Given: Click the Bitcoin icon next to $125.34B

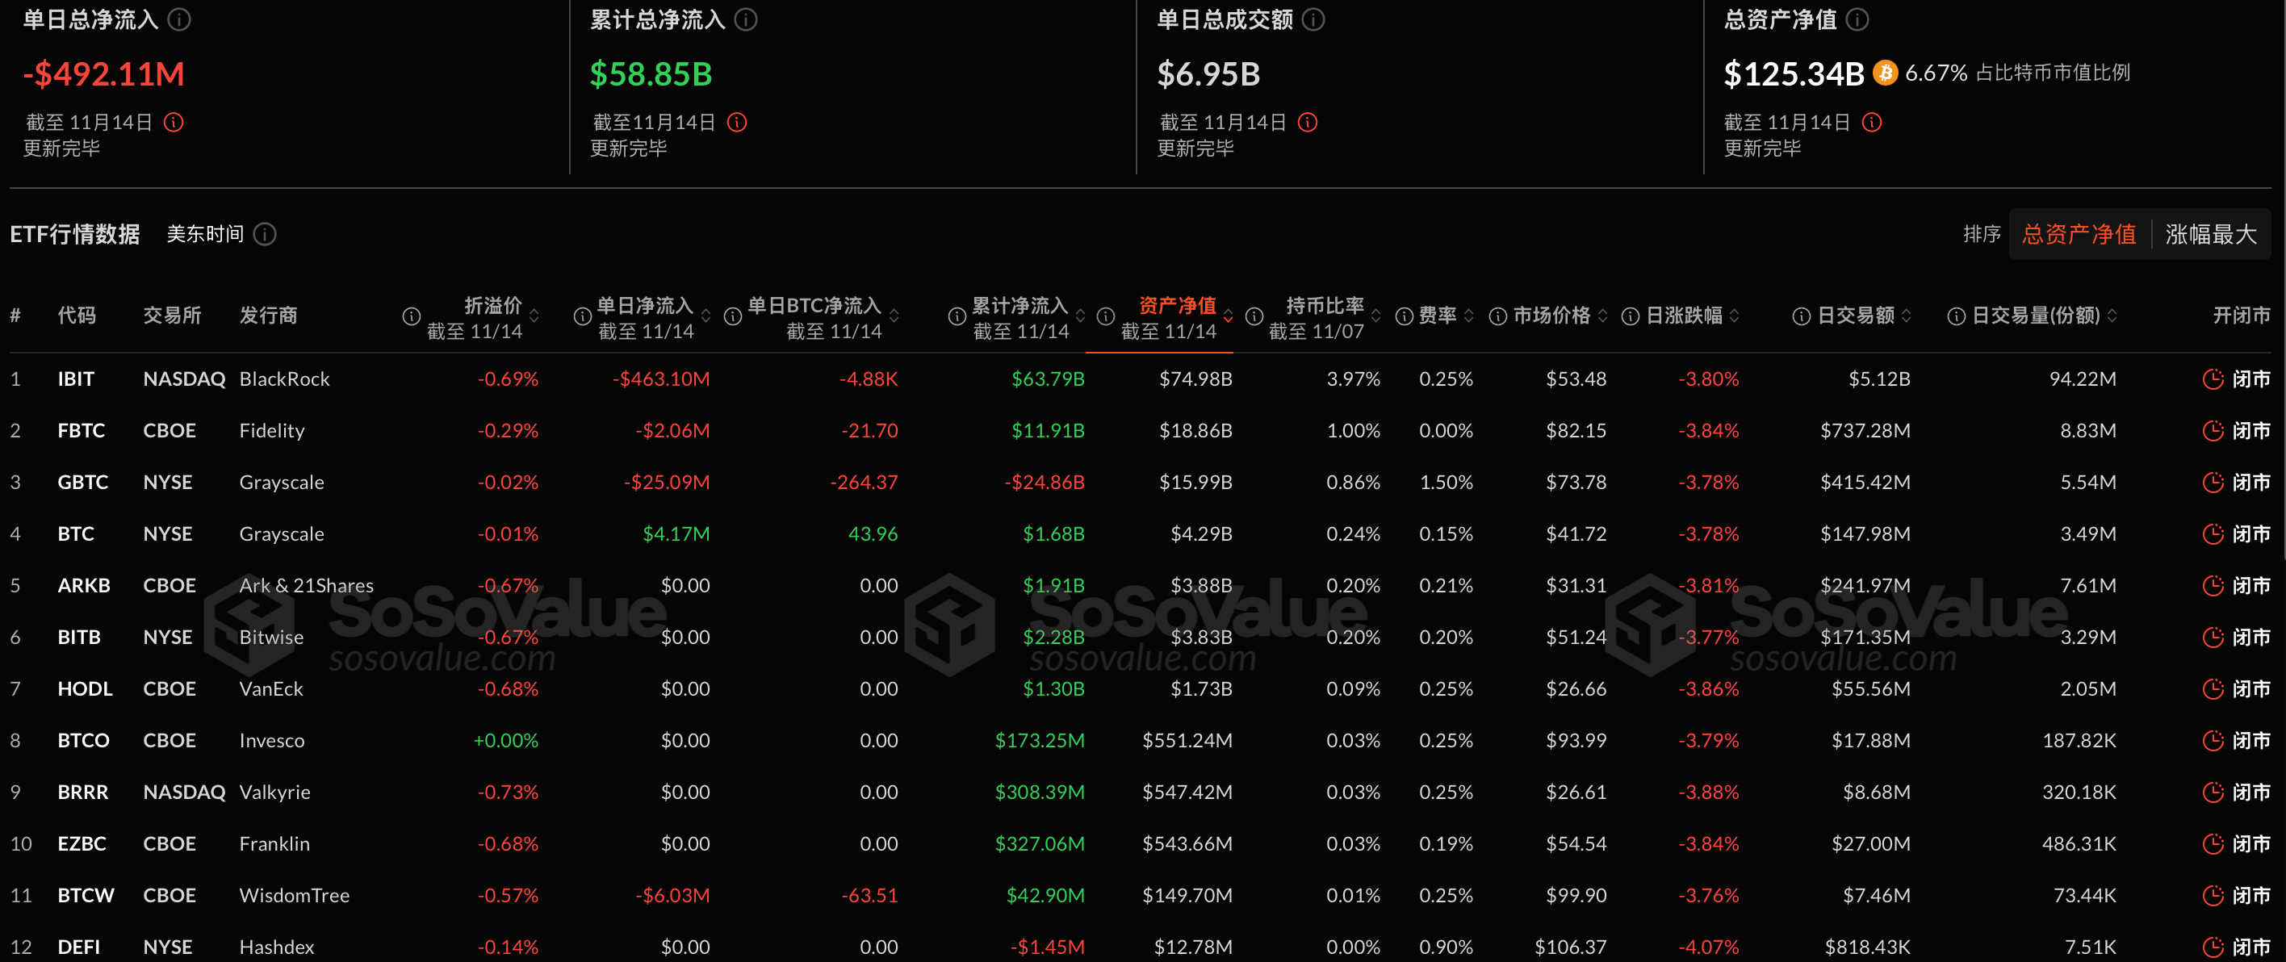Looking at the screenshot, I should (1885, 73).
